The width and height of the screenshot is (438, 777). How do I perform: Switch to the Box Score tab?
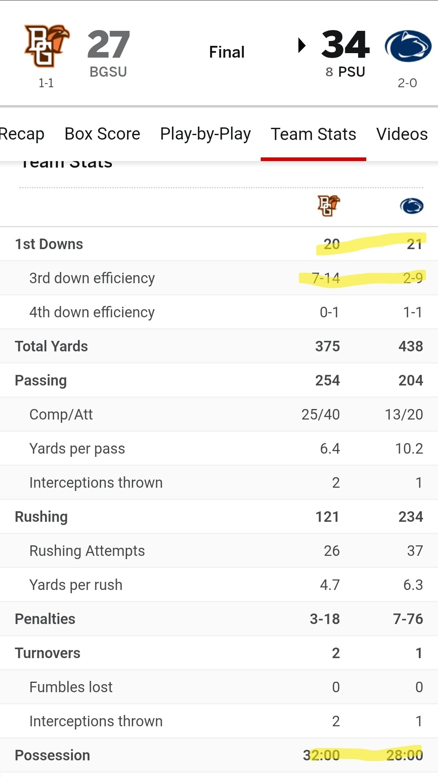click(x=102, y=134)
